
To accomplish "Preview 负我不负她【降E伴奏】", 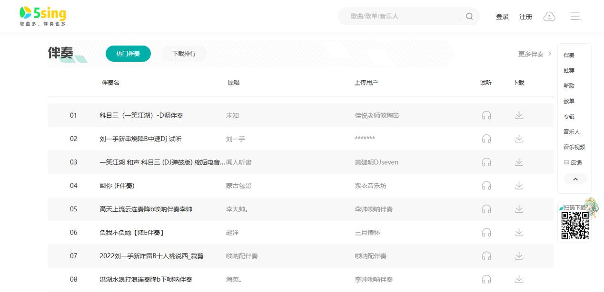I will pos(486,233).
